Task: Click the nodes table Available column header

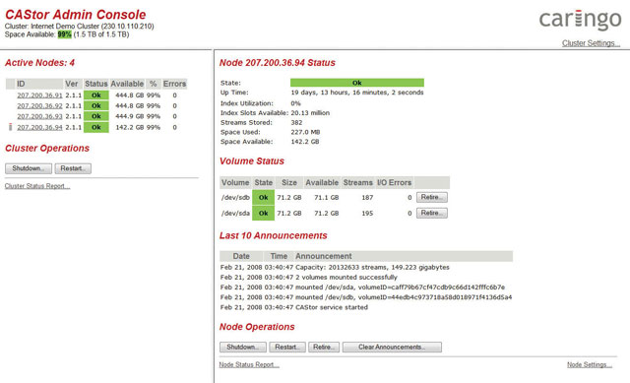Action: point(127,84)
